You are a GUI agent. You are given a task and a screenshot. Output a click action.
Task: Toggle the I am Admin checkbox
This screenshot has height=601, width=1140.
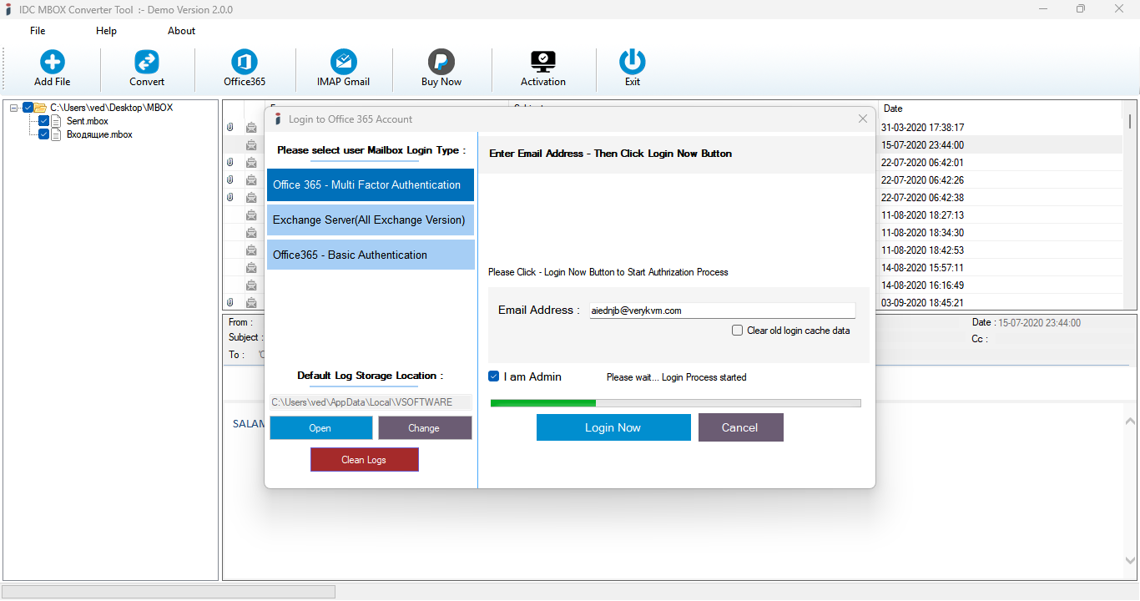(493, 377)
